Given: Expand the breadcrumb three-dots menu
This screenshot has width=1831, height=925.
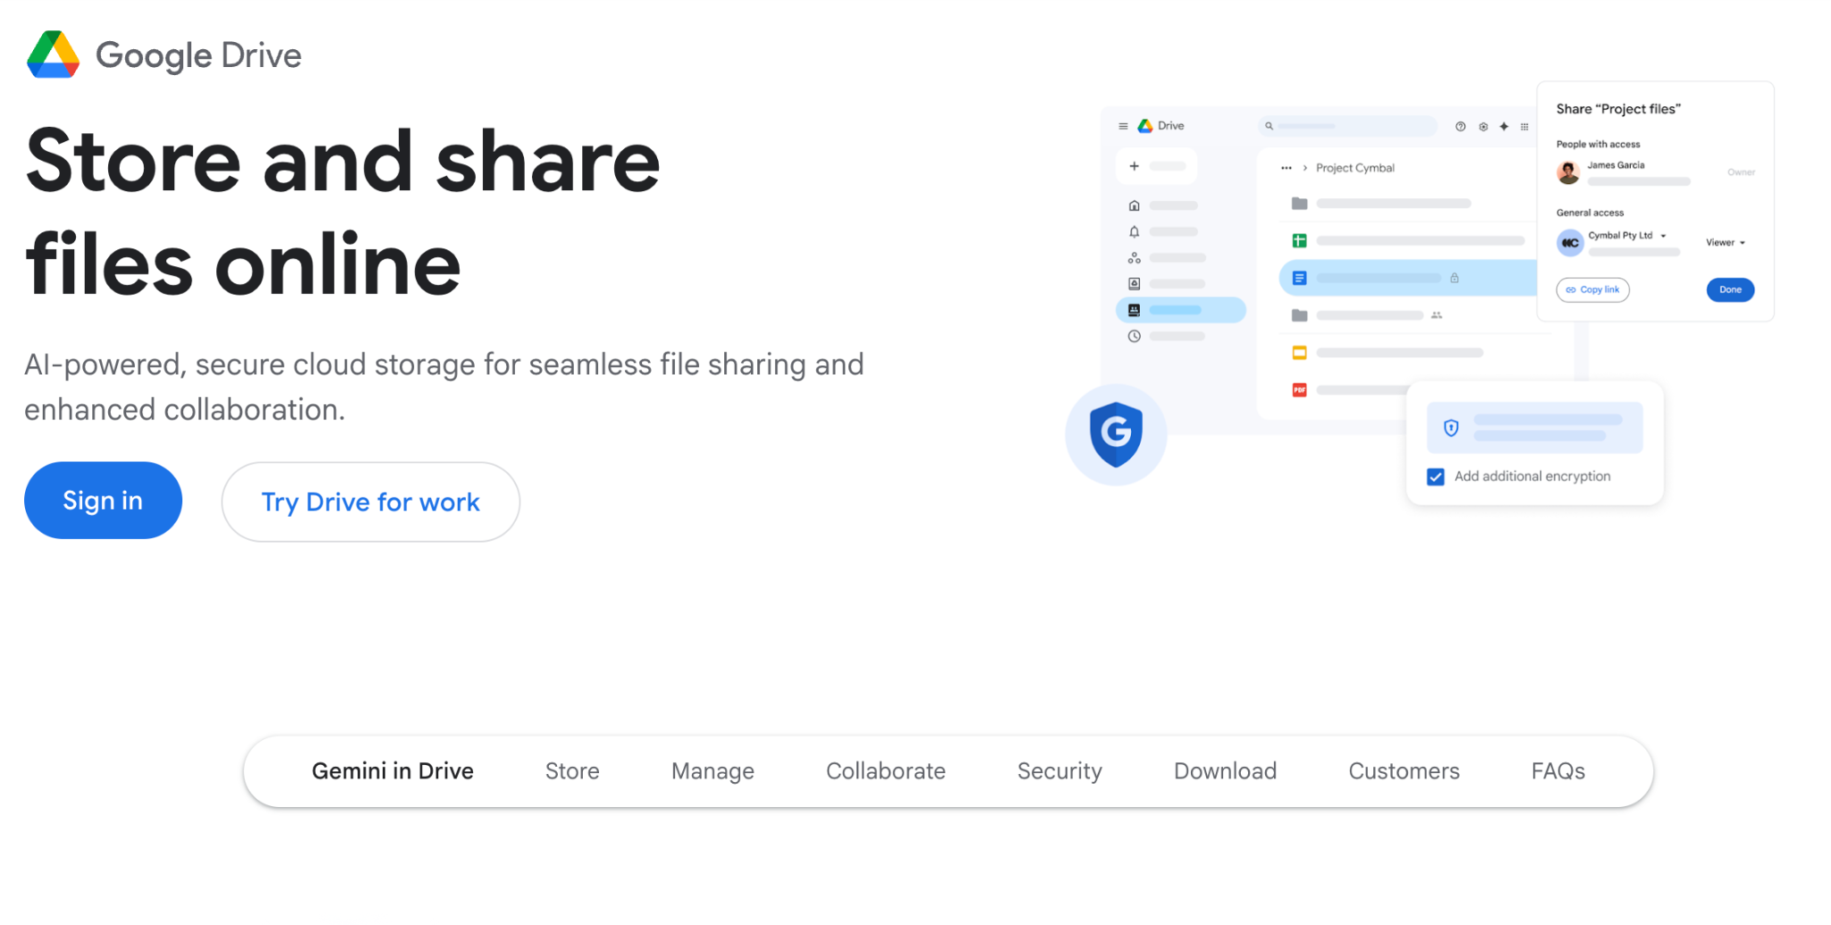Looking at the screenshot, I should coord(1287,168).
